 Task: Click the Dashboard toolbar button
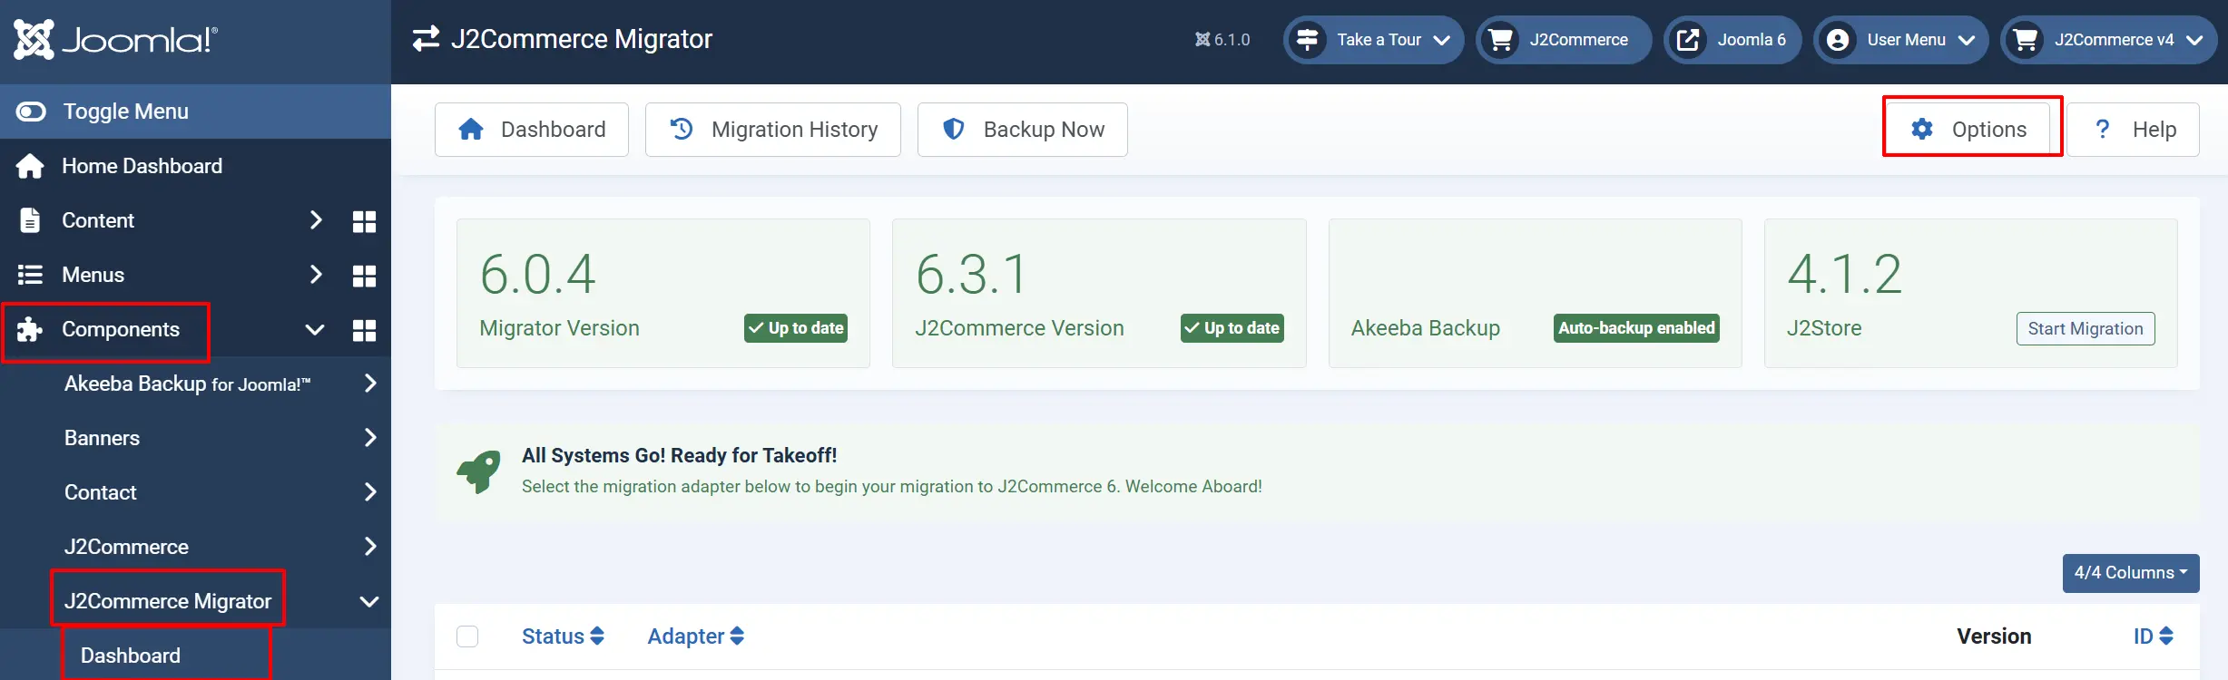coord(532,130)
